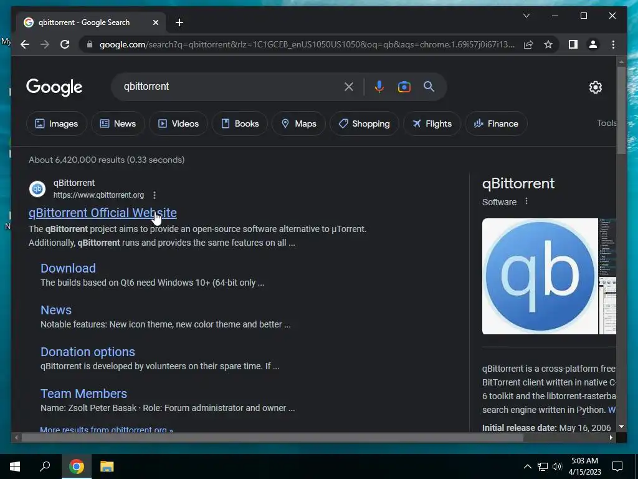This screenshot has width=638, height=479.
Task: Click the qBittorrent knowledge panel title
Action: coord(518,183)
